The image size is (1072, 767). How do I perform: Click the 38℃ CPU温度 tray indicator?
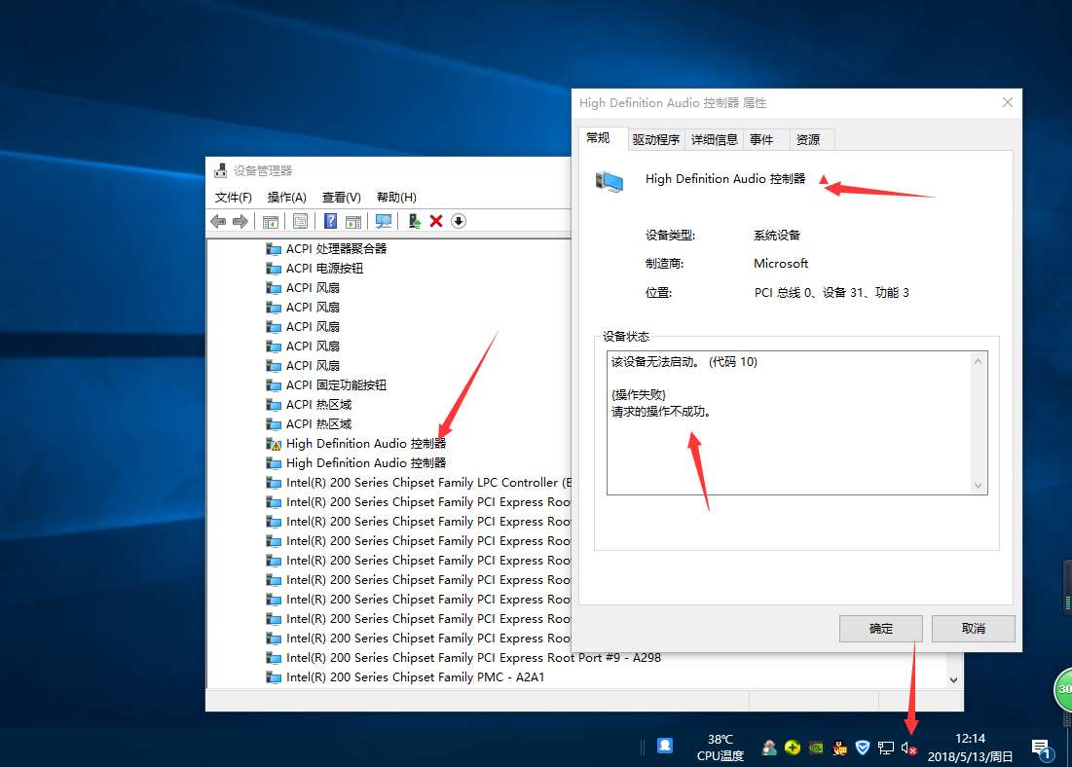point(720,748)
